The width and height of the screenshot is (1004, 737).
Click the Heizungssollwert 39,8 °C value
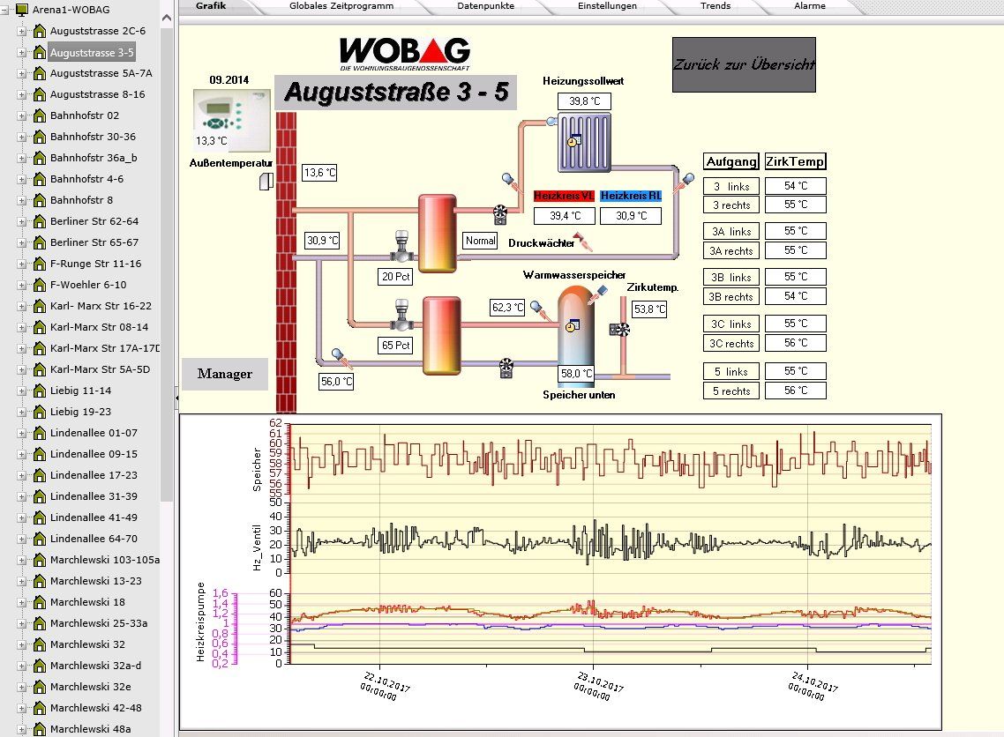(585, 101)
